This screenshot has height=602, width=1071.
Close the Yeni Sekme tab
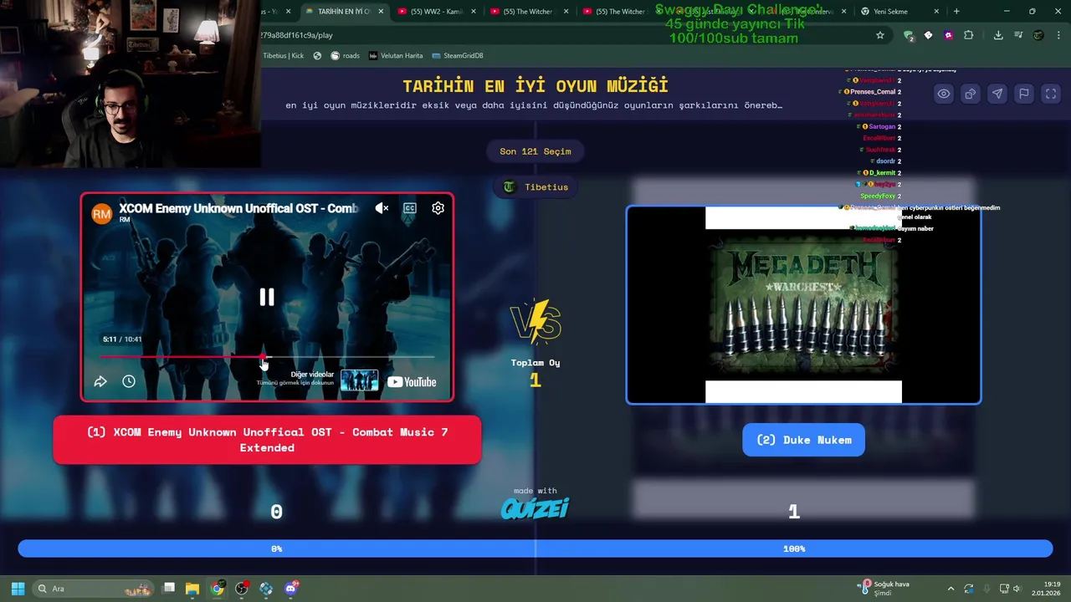936,12
